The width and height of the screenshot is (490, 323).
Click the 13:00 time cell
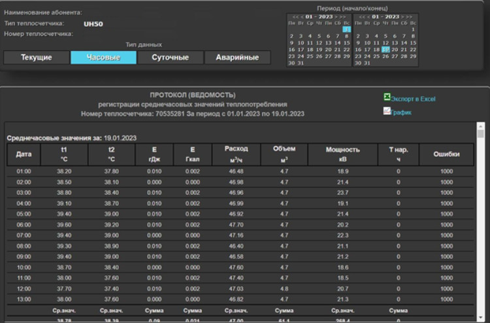[x=24, y=299]
